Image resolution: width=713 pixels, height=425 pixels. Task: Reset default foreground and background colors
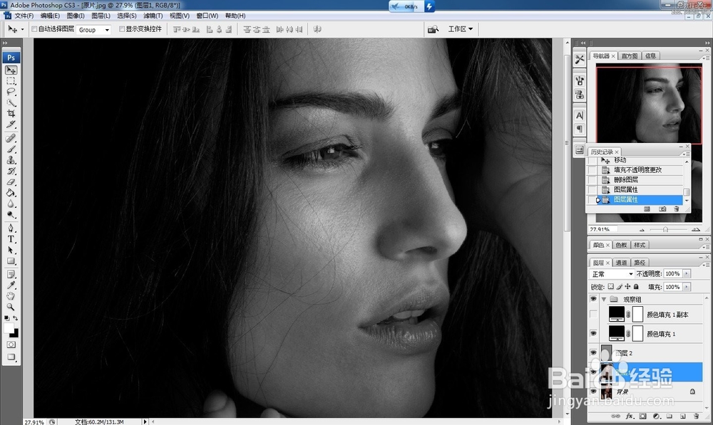coord(7,318)
